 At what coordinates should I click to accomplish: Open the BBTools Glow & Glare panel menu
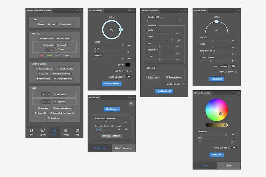tap(238, 93)
